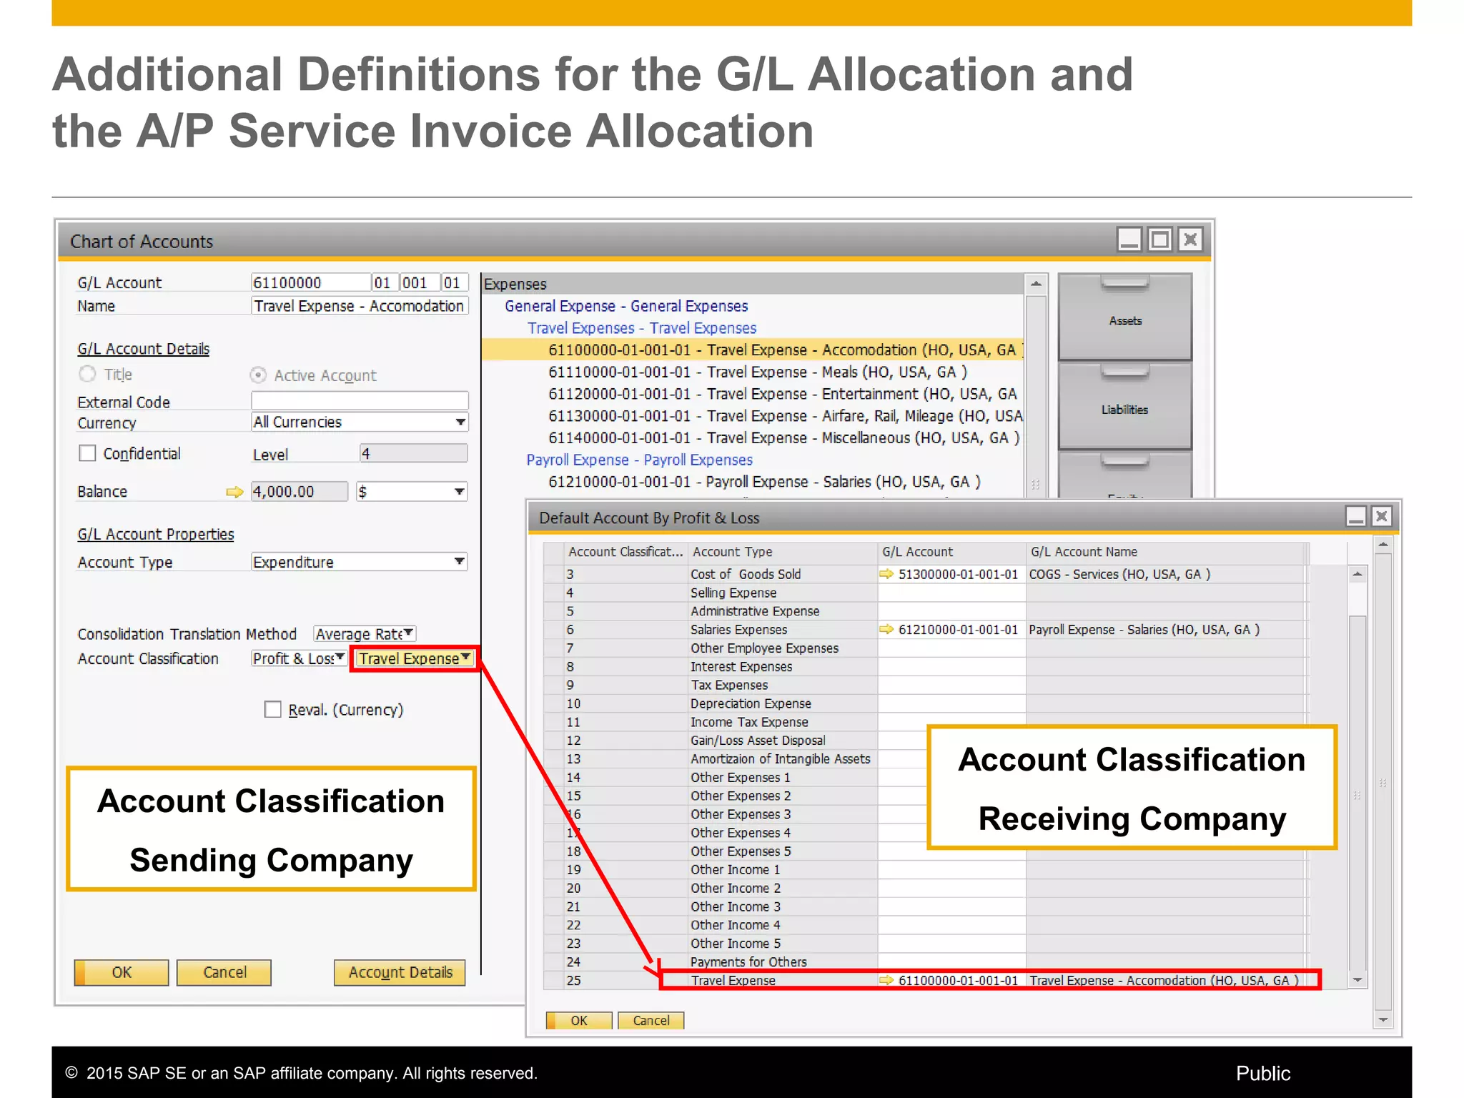Click scroll up arrow of Expenses account tree
This screenshot has height=1098, width=1464.
(1036, 284)
